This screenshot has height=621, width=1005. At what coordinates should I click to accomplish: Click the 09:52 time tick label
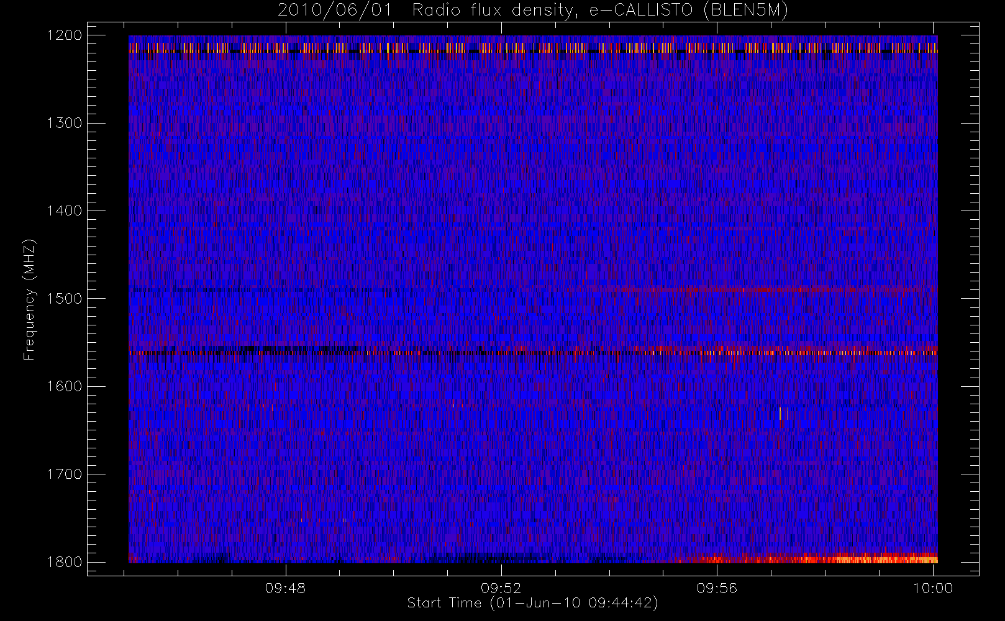(501, 588)
